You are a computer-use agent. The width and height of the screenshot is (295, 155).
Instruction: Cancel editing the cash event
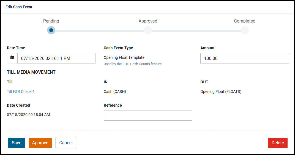pos(66,143)
